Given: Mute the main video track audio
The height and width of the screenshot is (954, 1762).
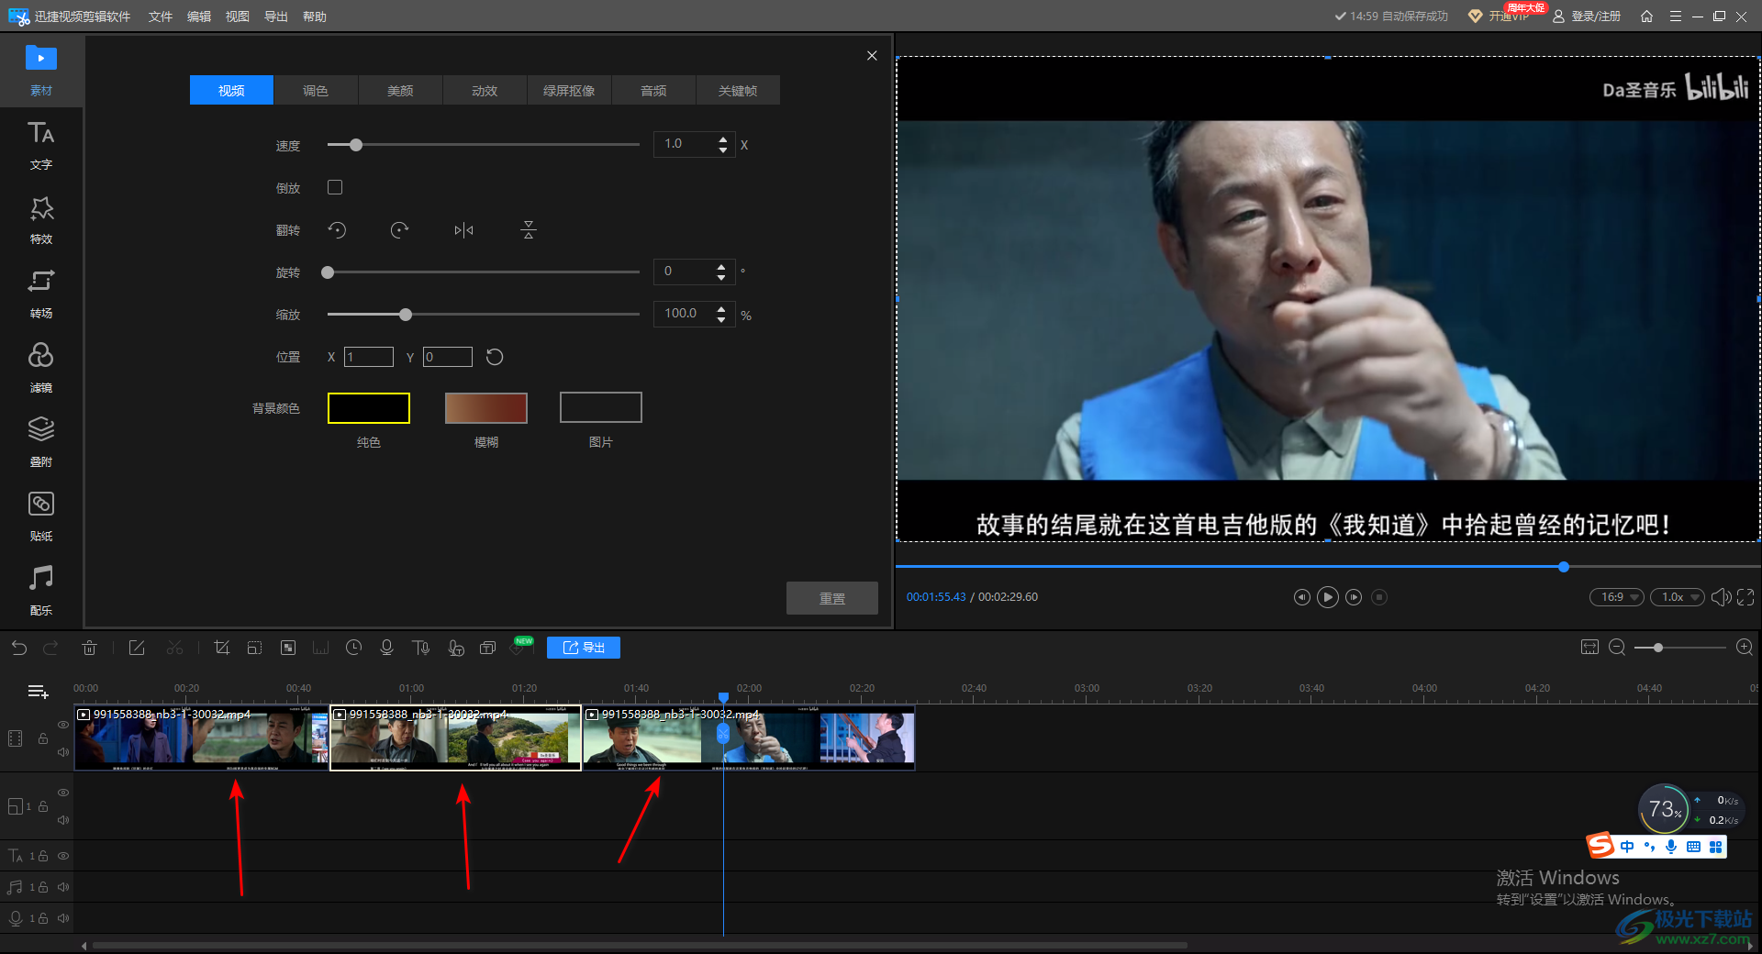Looking at the screenshot, I should [63, 752].
